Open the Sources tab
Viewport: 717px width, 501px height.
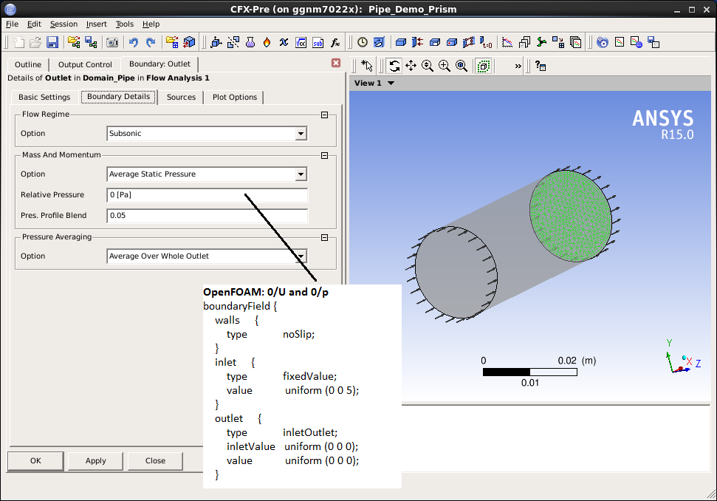tap(181, 97)
